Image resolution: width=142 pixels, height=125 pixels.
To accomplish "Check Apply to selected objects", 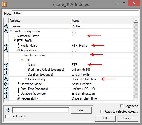I will (x=102, y=111).
